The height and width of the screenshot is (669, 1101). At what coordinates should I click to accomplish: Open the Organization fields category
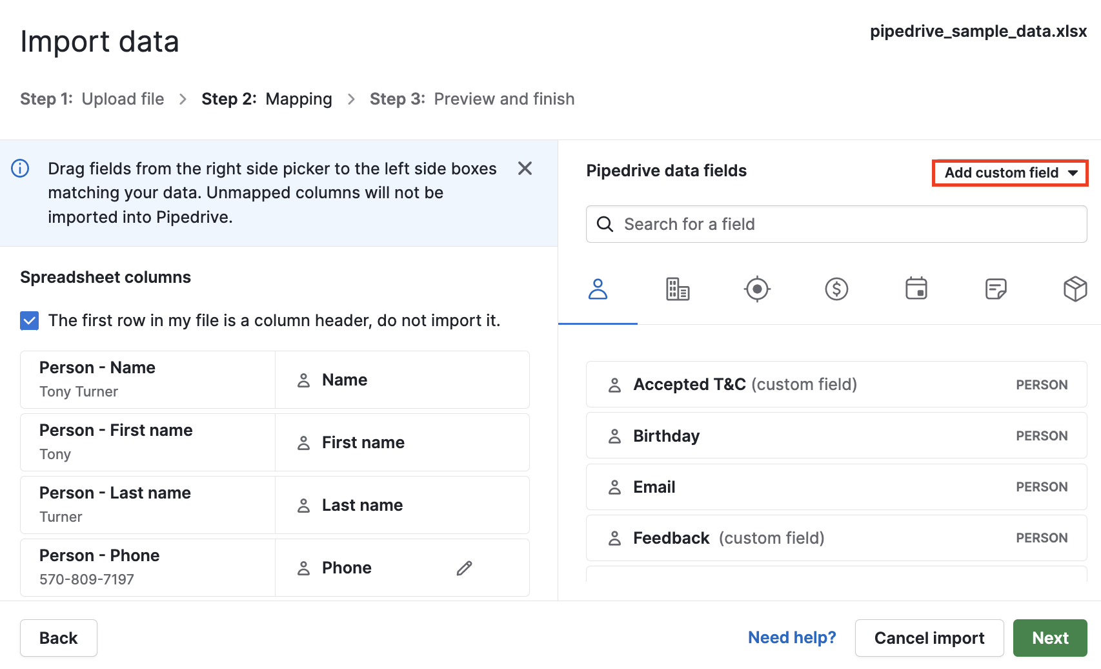click(x=678, y=289)
